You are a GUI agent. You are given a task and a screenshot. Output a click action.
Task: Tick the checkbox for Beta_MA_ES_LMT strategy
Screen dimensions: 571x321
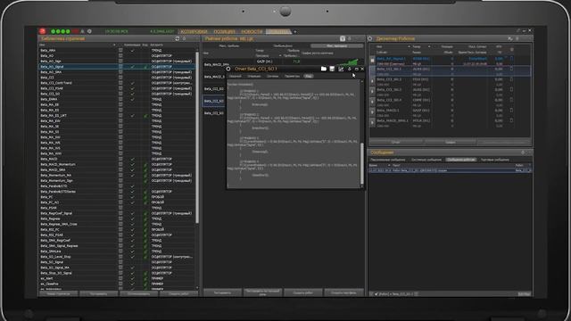[x=120, y=115]
